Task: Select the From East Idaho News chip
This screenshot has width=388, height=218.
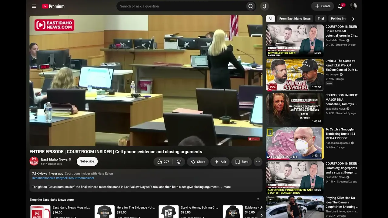Action: pos(295,18)
